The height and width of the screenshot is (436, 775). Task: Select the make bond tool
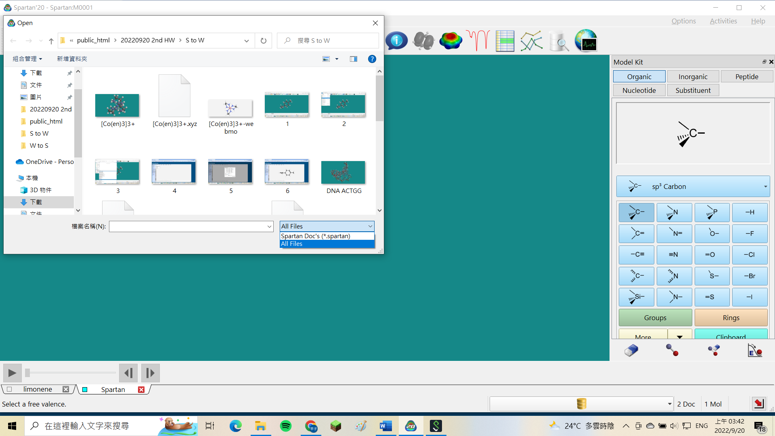click(672, 350)
